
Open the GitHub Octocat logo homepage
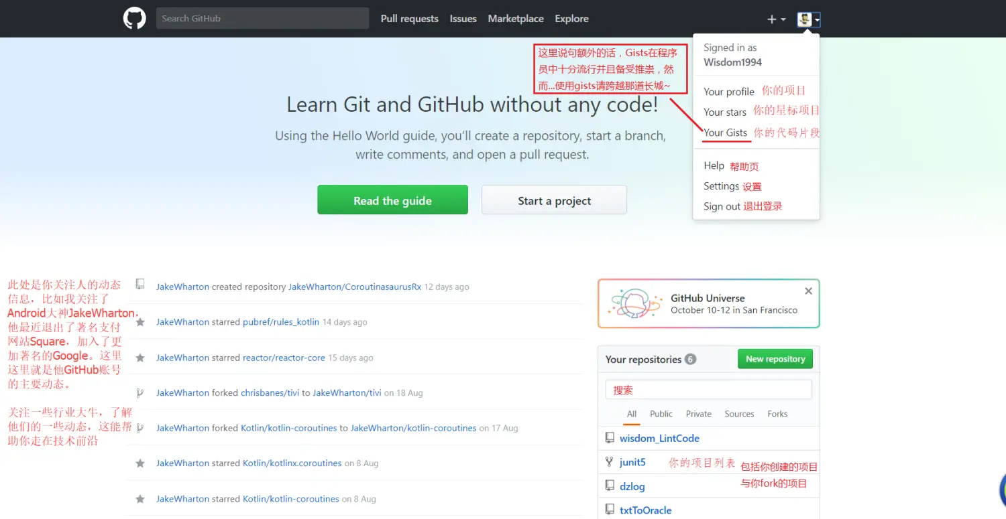tap(134, 18)
